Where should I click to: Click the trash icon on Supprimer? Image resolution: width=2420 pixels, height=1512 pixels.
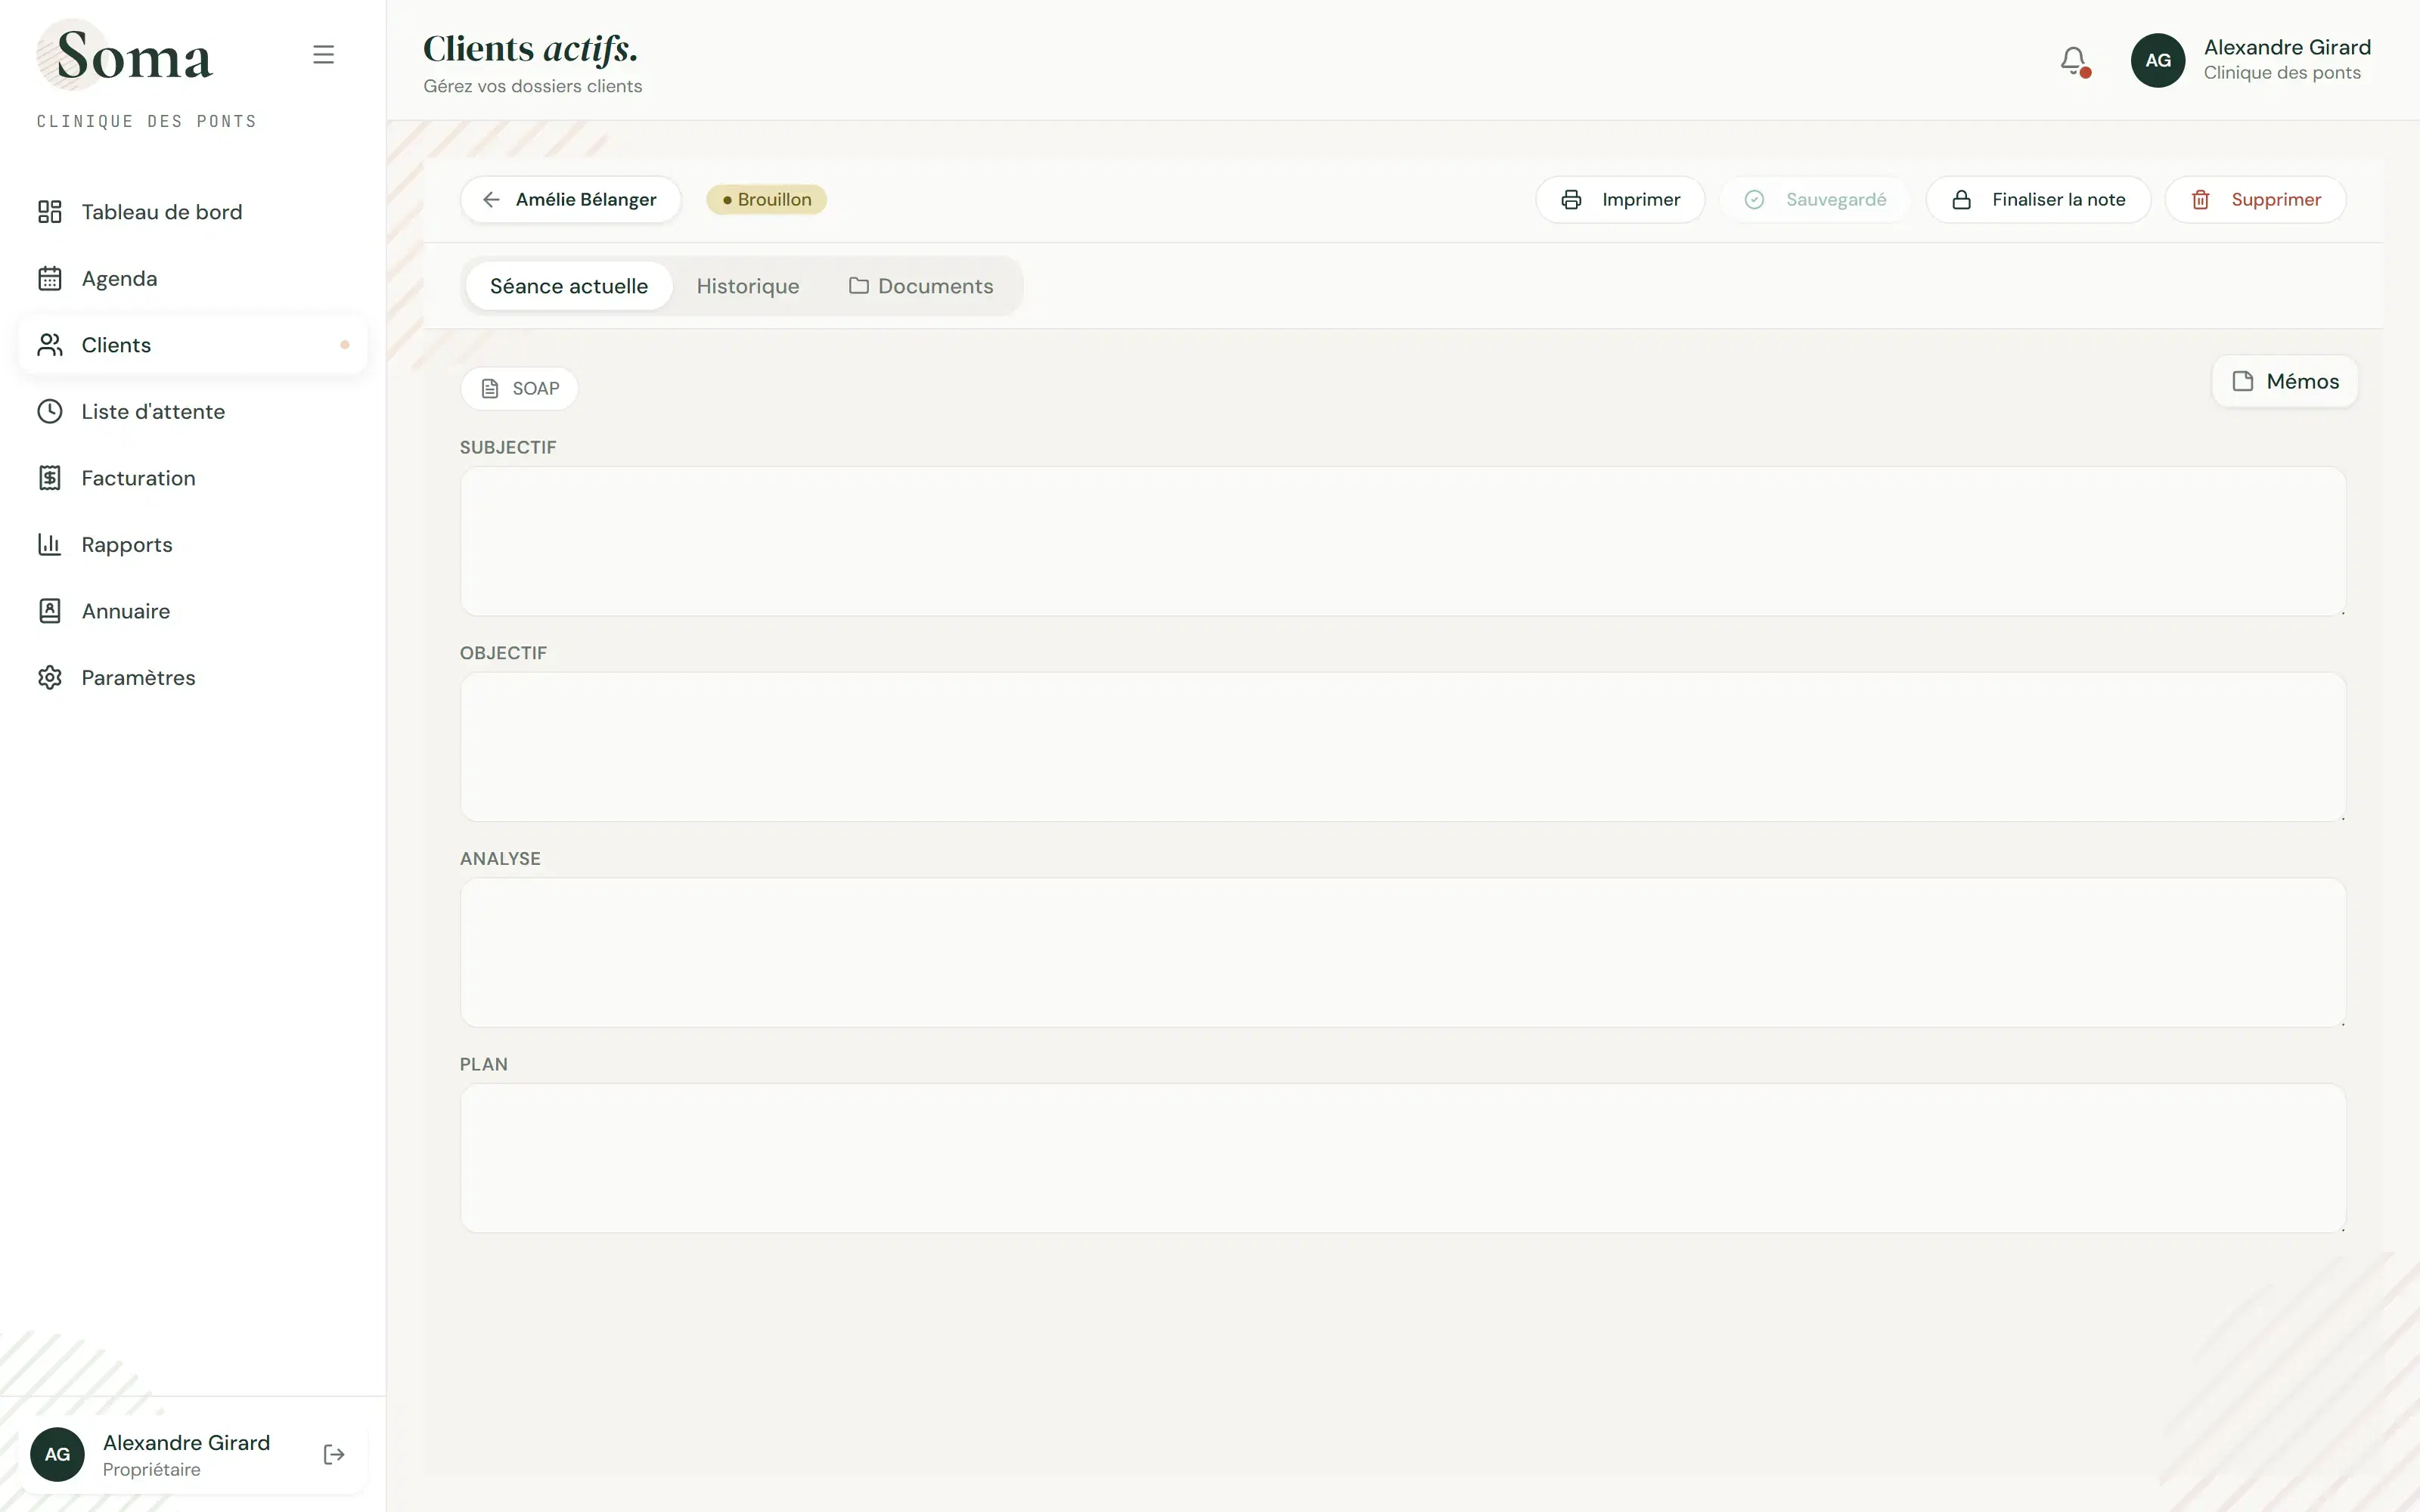tap(2200, 200)
